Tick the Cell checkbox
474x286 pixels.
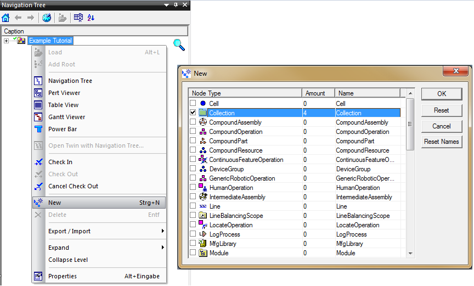point(193,103)
